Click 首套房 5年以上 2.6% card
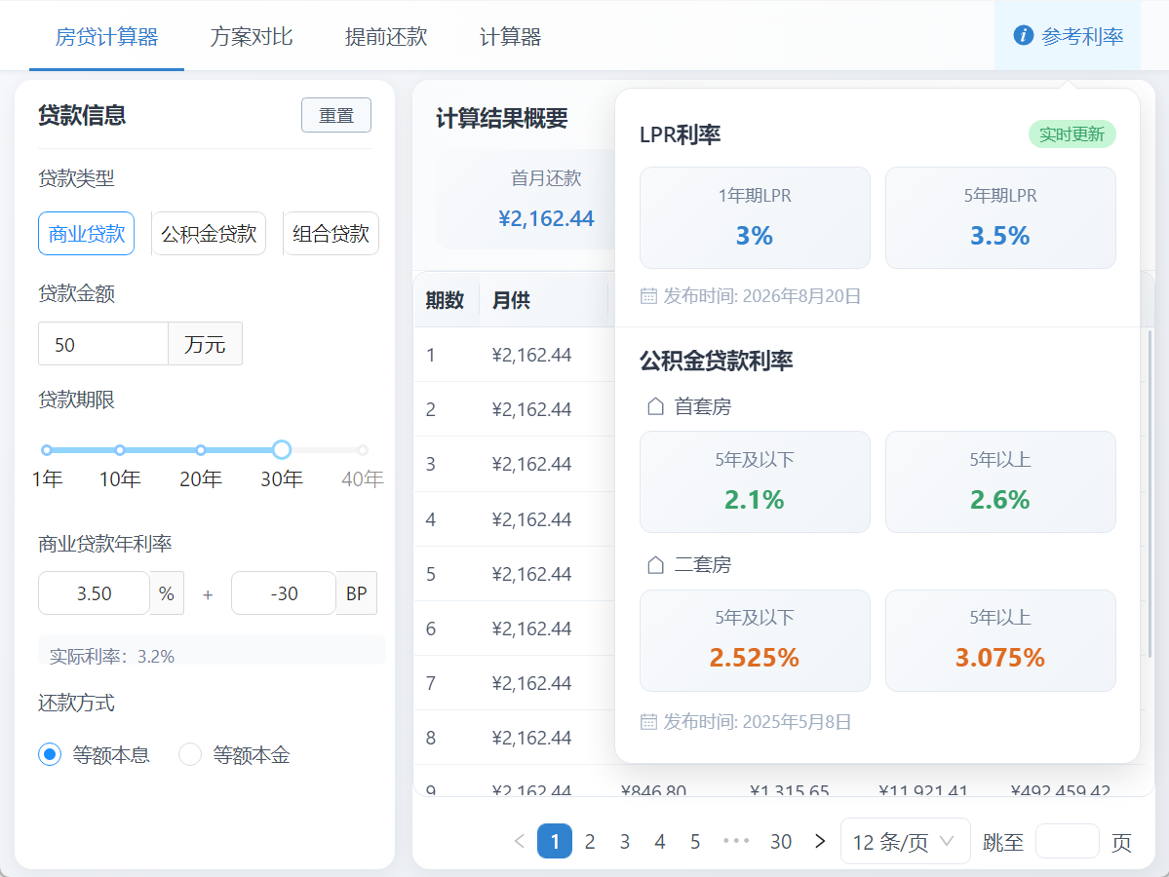1169x877 pixels. [x=999, y=481]
